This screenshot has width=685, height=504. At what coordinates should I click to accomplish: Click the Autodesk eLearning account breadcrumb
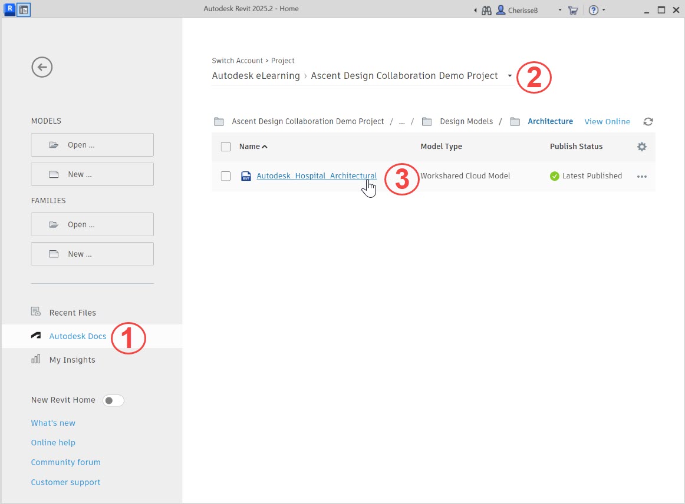coord(256,76)
